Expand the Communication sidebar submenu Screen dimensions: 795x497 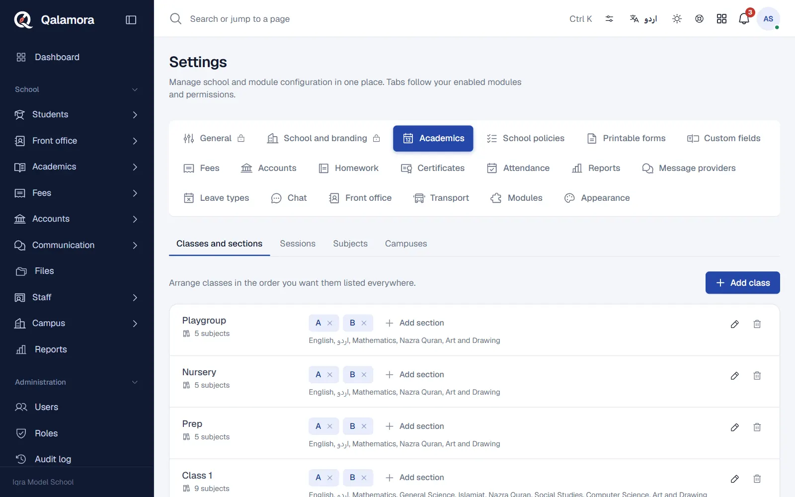point(135,246)
